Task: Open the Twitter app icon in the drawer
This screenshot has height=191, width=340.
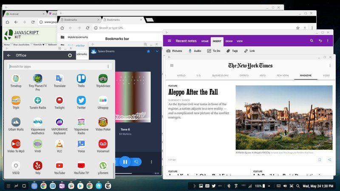Action: [x=81, y=101]
